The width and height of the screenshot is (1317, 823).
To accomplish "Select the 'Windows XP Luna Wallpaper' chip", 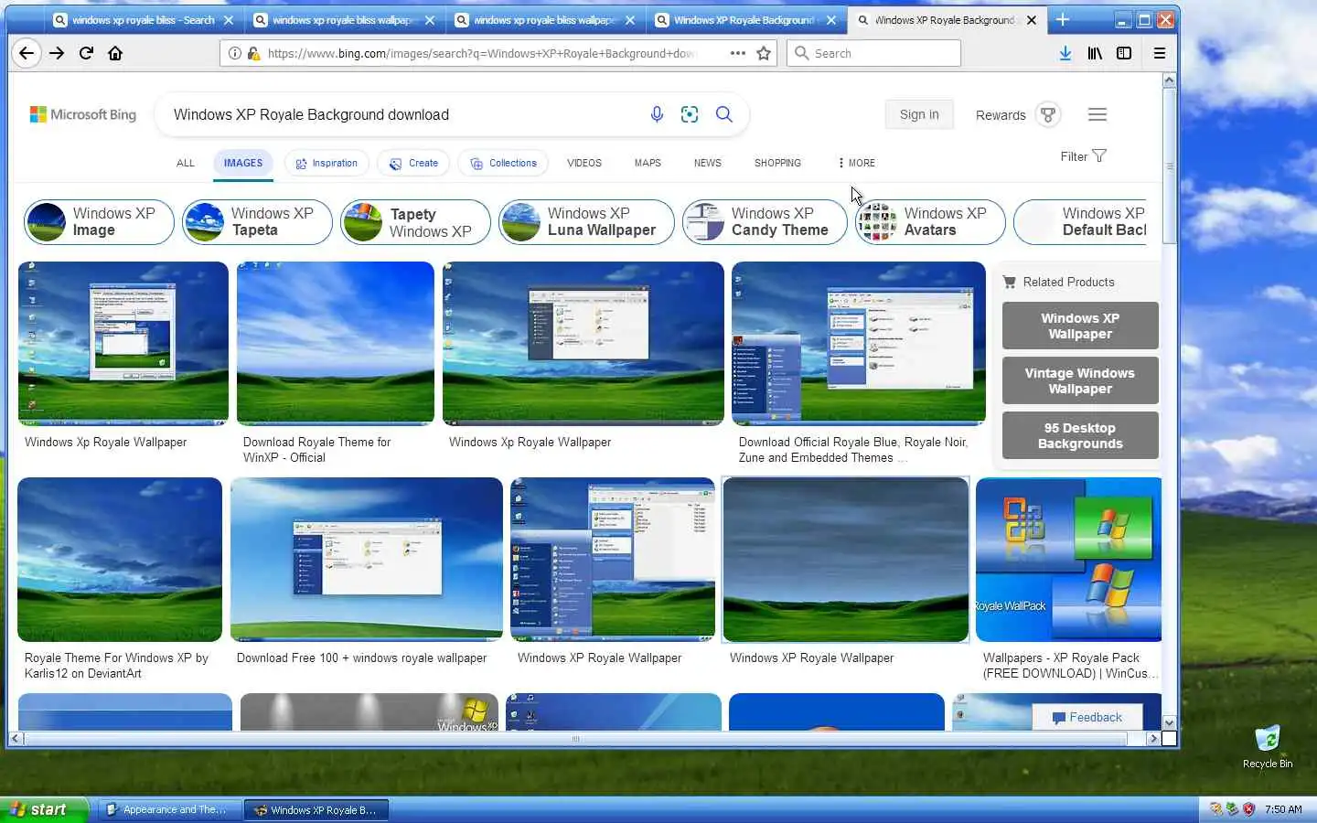I will (586, 222).
